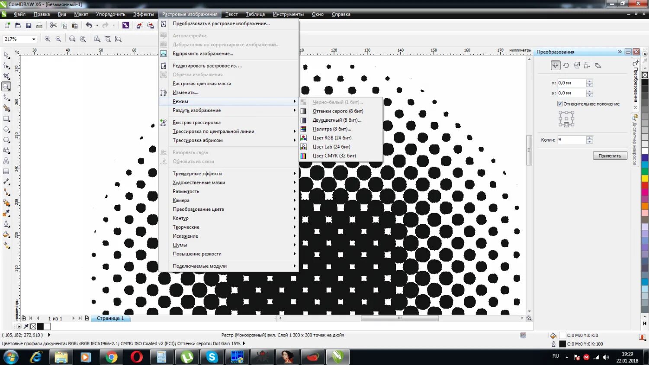The image size is (649, 365).
Task: Choose 'Цвет RGB (24 бит)' mode
Action: 341,138
